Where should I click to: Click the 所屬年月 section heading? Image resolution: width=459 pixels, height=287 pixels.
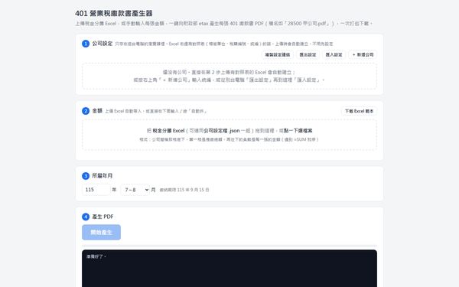coord(103,176)
